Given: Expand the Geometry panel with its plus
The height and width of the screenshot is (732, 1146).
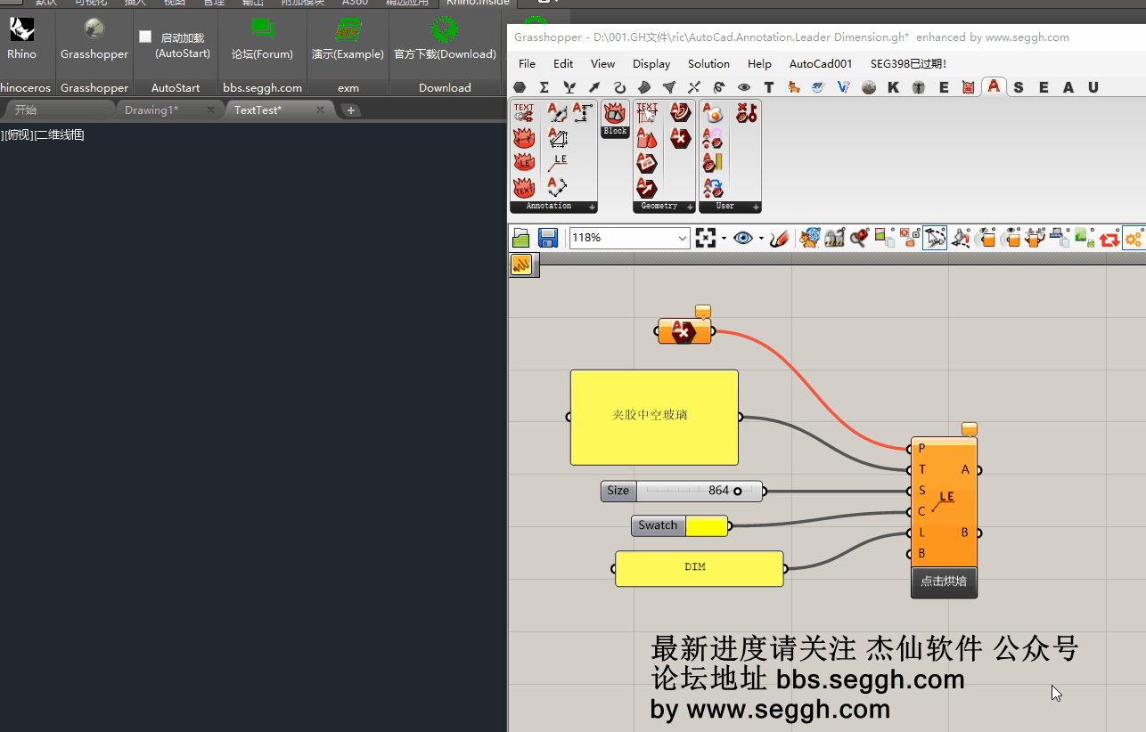Looking at the screenshot, I should (690, 207).
